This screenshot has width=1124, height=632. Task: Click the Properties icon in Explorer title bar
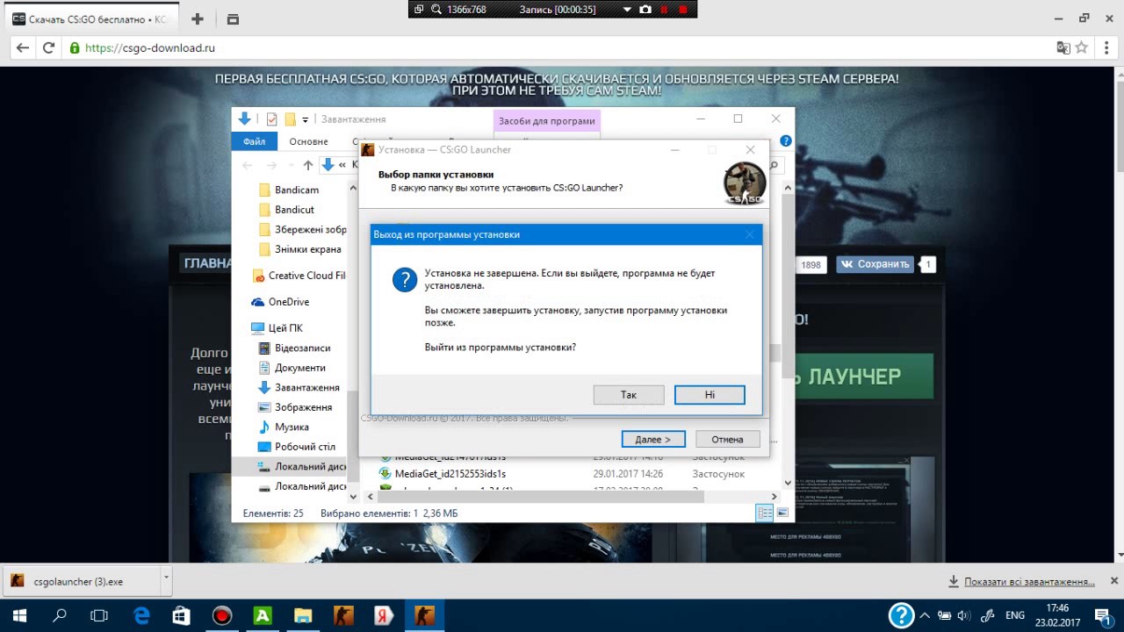[271, 119]
